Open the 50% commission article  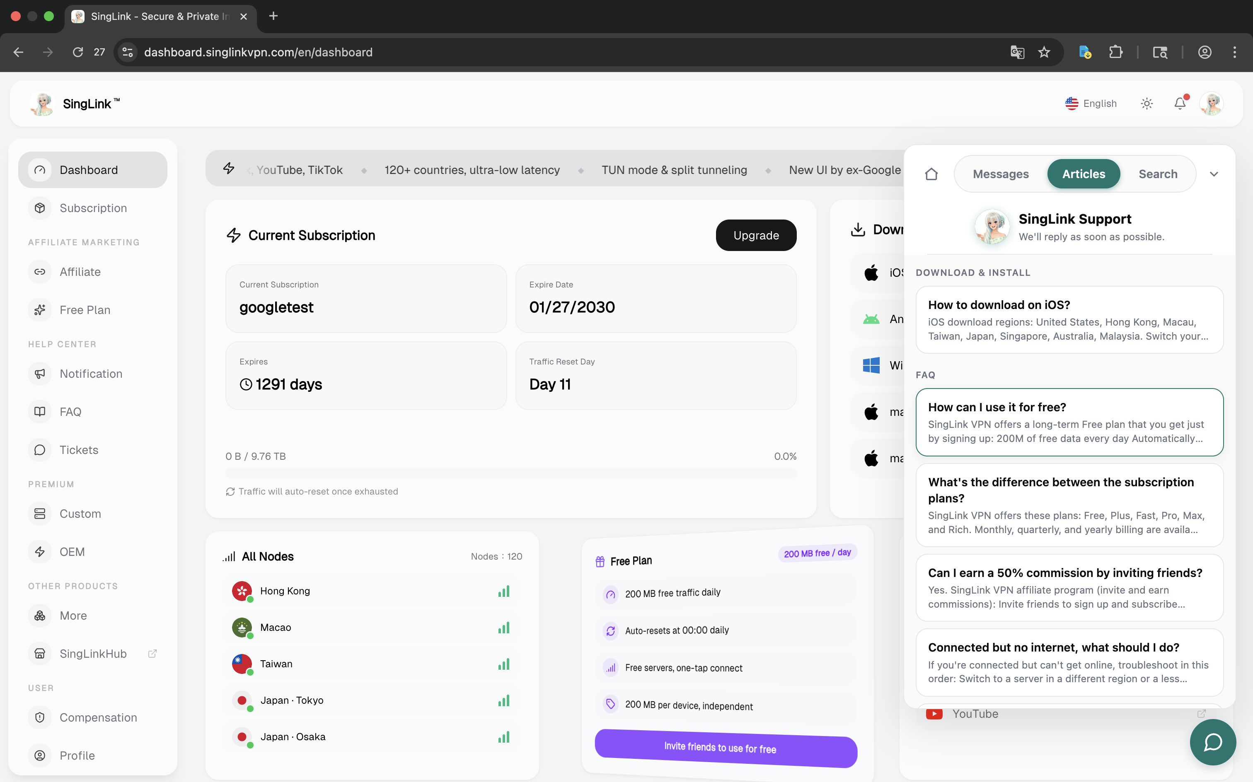pyautogui.click(x=1069, y=587)
